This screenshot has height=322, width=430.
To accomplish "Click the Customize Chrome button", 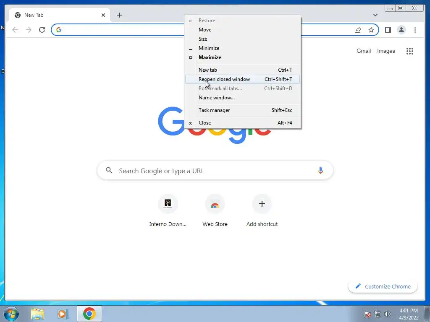I will (383, 286).
